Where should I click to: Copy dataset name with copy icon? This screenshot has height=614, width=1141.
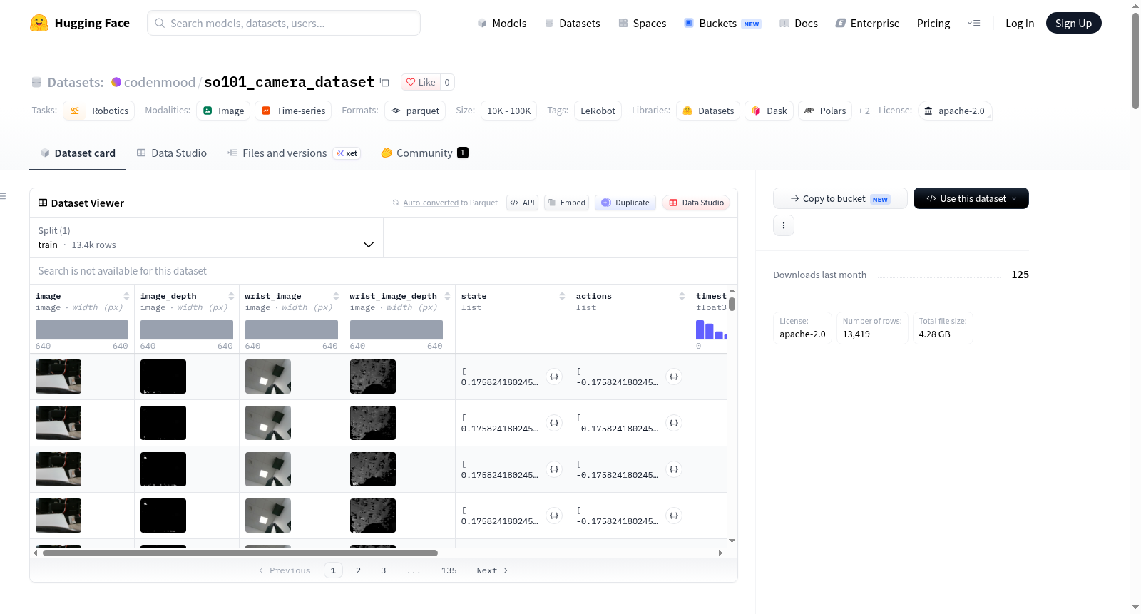point(384,82)
